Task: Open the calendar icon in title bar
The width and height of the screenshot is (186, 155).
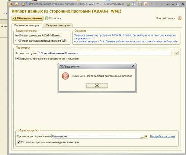Action: point(146,4)
